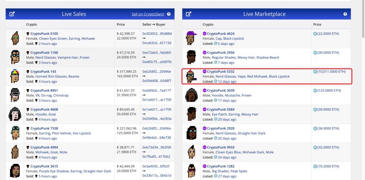Open CryptoPunk 8951 avatar image

point(15,95)
